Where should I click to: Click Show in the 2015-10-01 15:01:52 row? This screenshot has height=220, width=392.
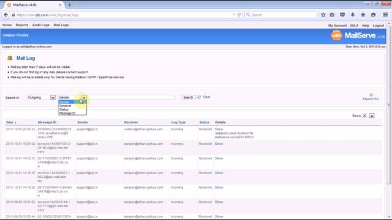pyautogui.click(x=219, y=144)
